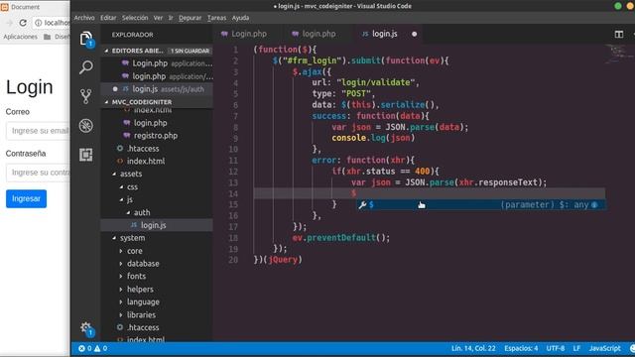The height and width of the screenshot is (357, 635).
Task: Open login.js assets/js/auth in open editors
Action: [x=157, y=89]
